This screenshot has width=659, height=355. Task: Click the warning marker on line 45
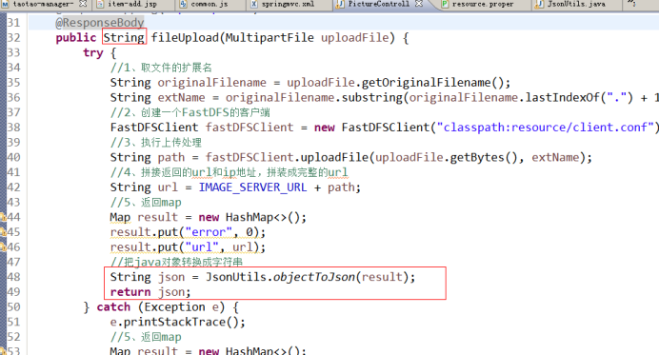coord(3,232)
